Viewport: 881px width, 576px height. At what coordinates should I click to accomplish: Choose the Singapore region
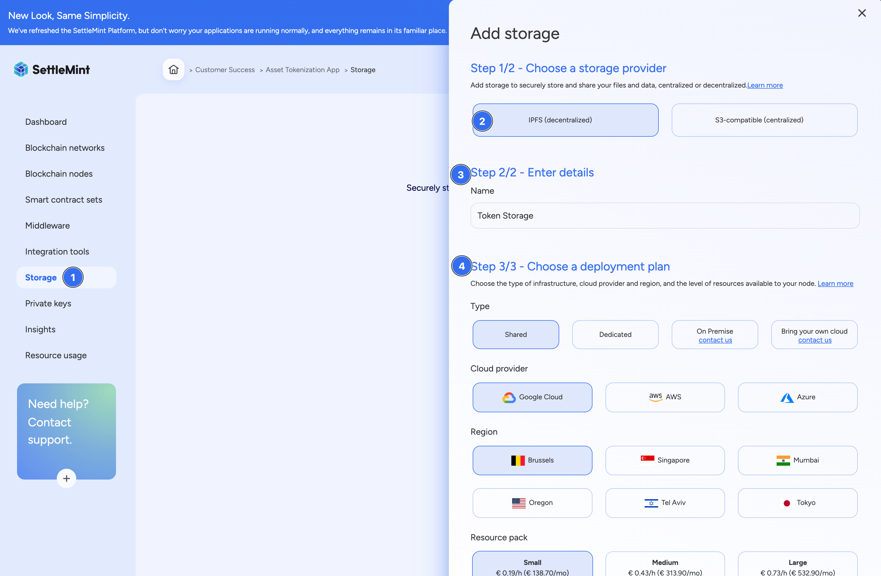coord(665,460)
